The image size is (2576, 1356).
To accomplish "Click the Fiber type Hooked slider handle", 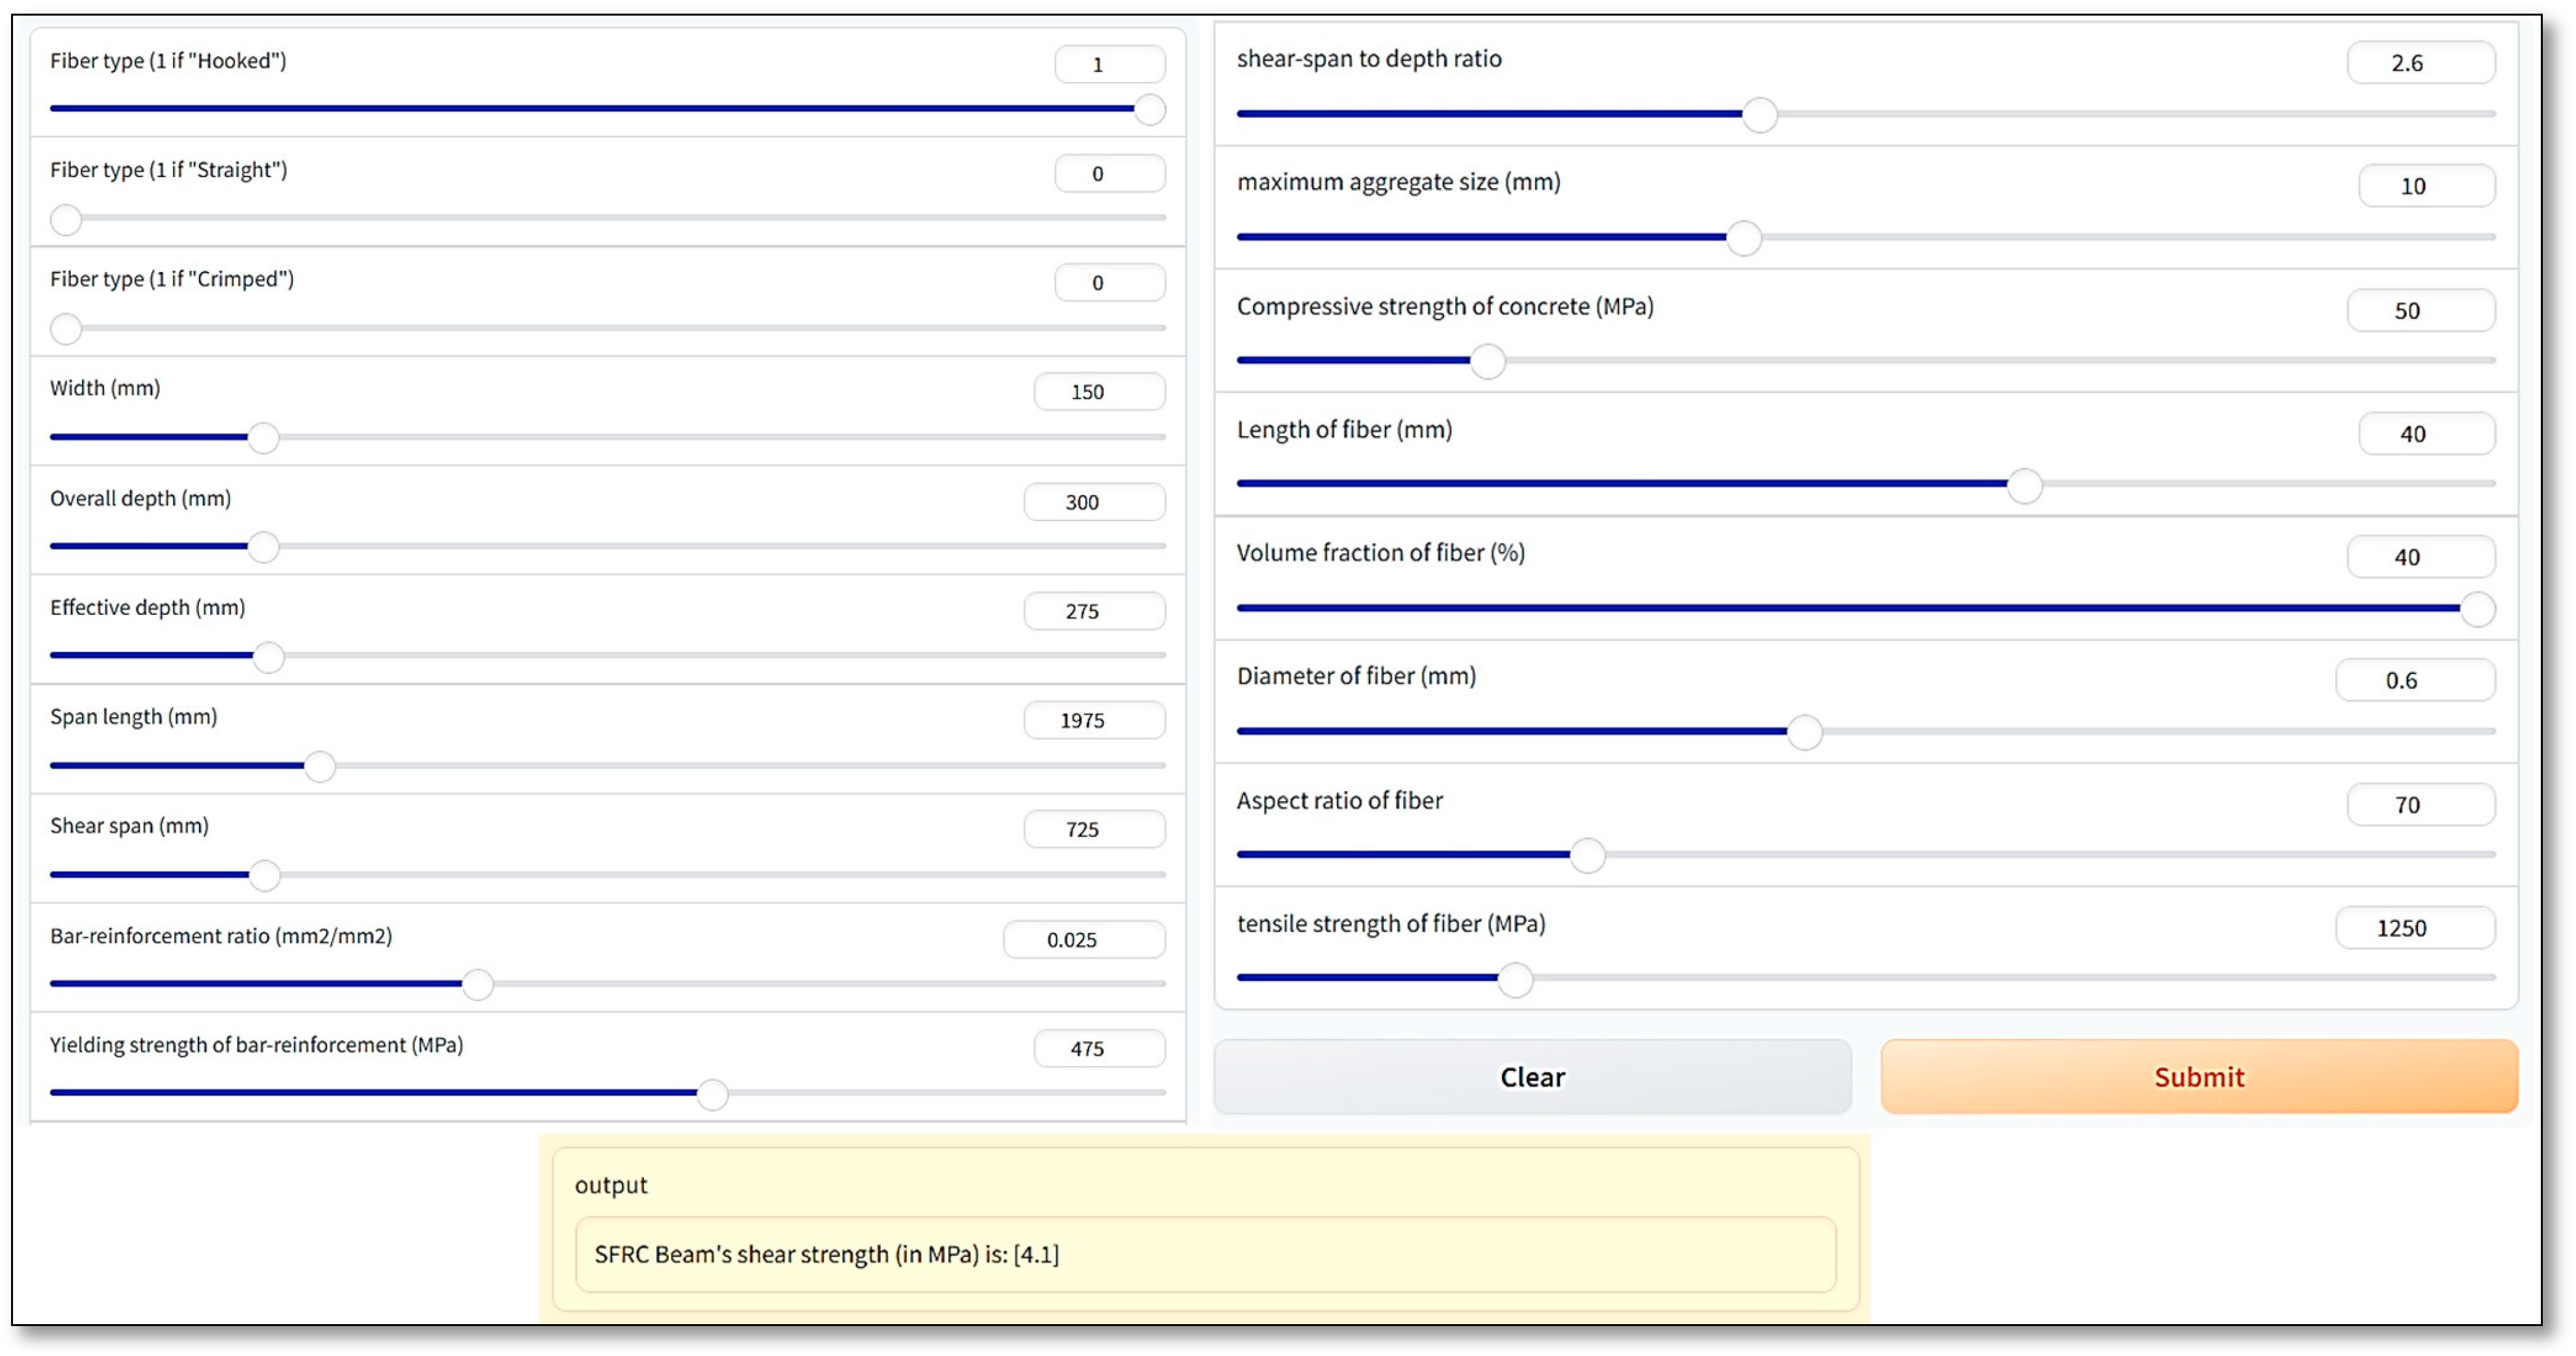I will pos(1150,109).
